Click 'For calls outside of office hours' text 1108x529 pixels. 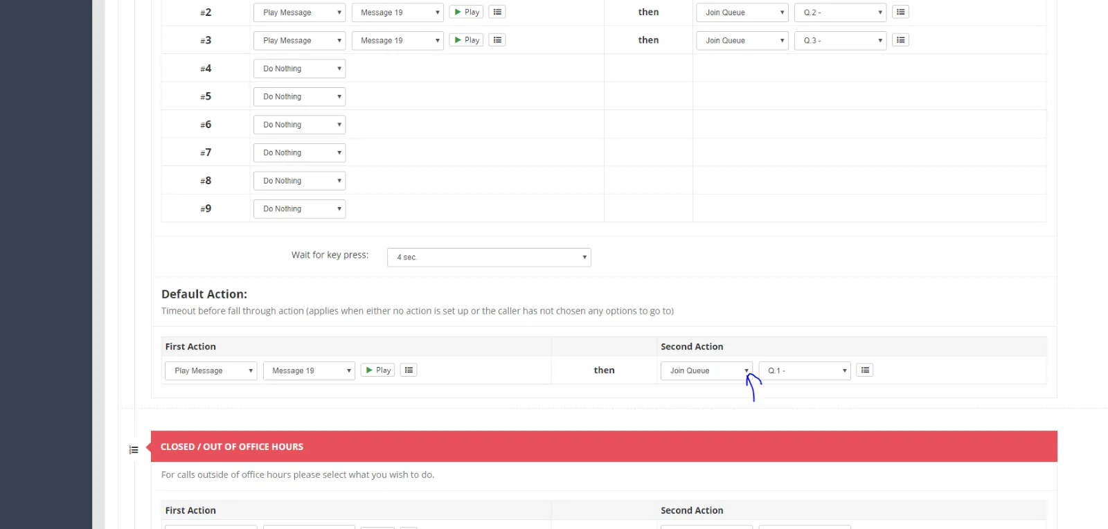[x=298, y=475]
